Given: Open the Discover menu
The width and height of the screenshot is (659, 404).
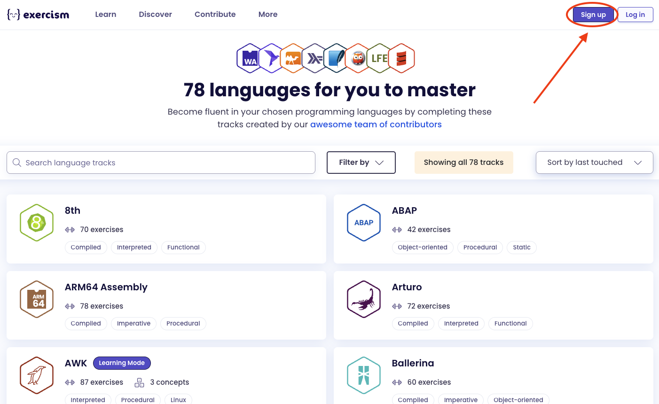Looking at the screenshot, I should click(155, 14).
